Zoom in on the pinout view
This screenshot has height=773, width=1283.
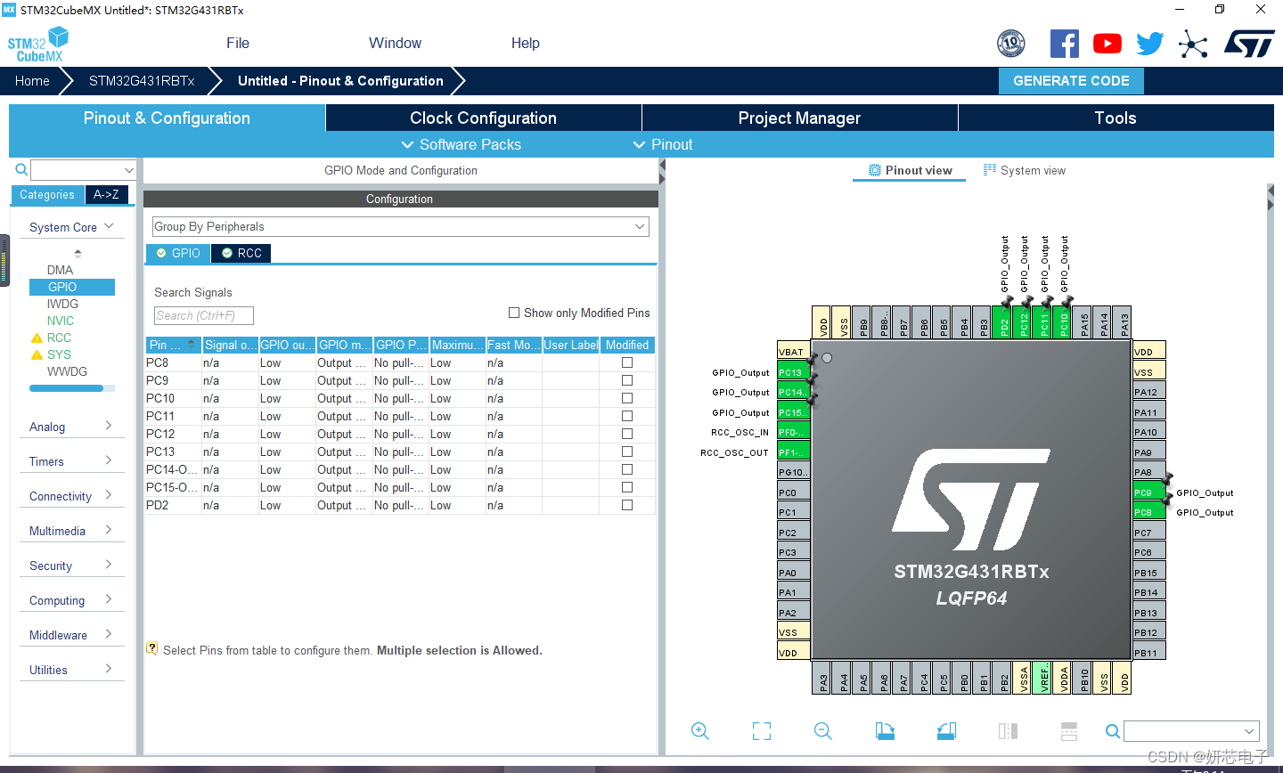click(x=700, y=731)
